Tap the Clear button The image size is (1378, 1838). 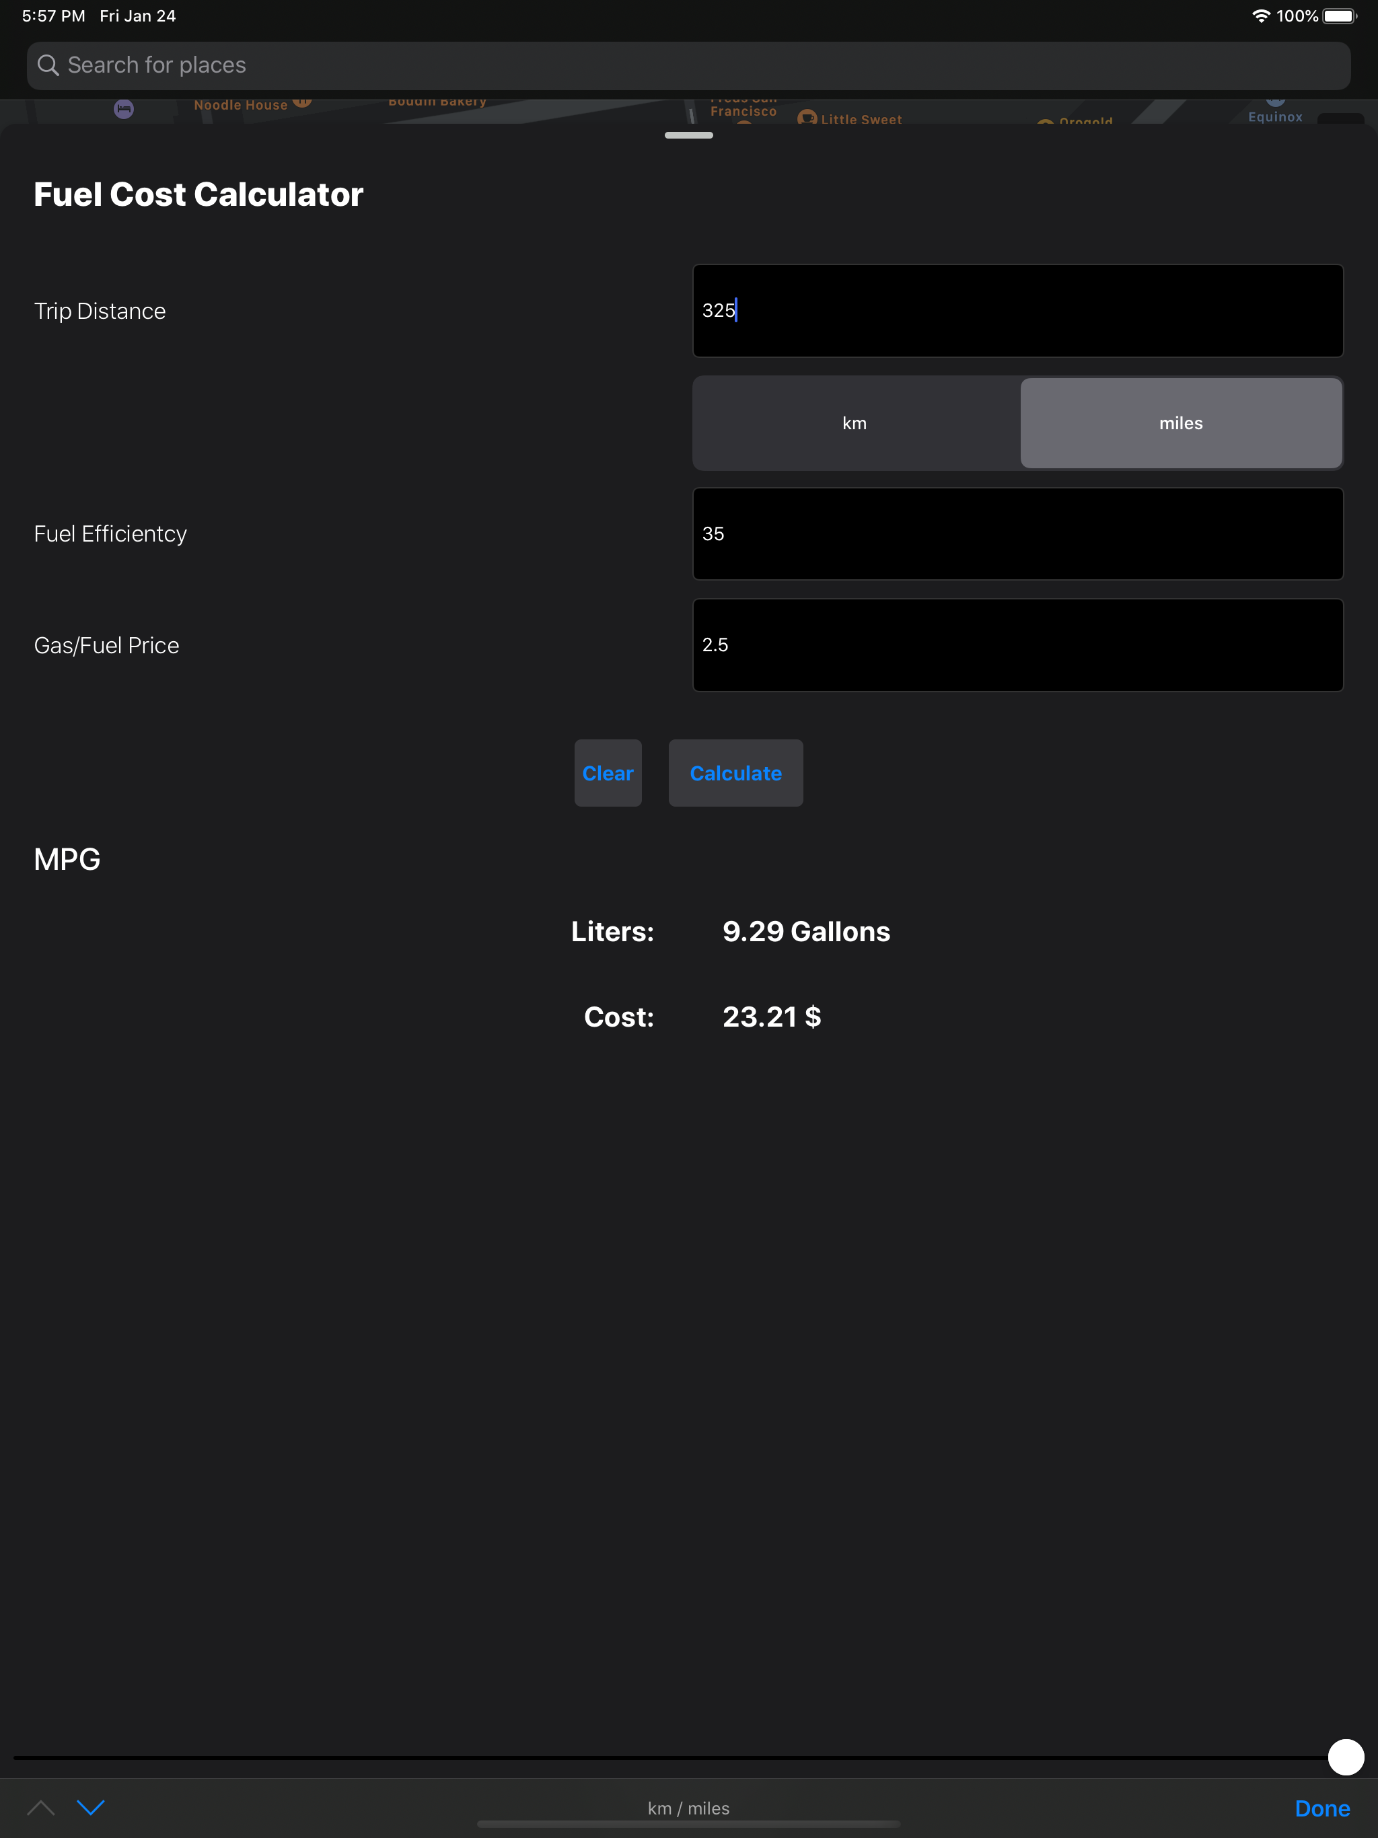[x=608, y=773]
